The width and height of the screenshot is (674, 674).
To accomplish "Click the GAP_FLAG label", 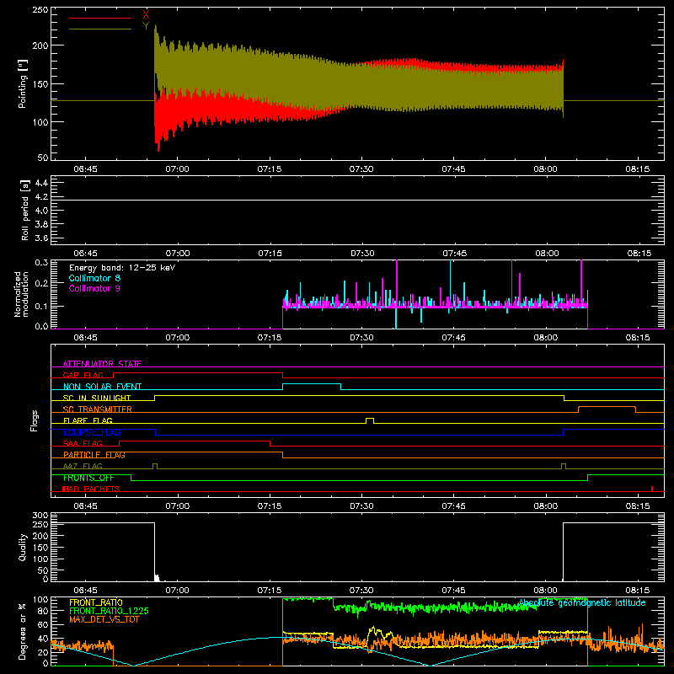I will (83, 375).
